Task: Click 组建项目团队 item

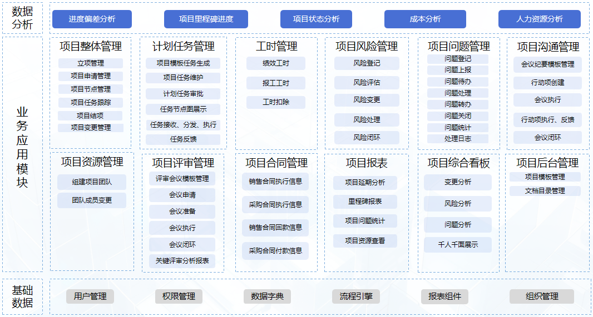Action: click(x=92, y=182)
